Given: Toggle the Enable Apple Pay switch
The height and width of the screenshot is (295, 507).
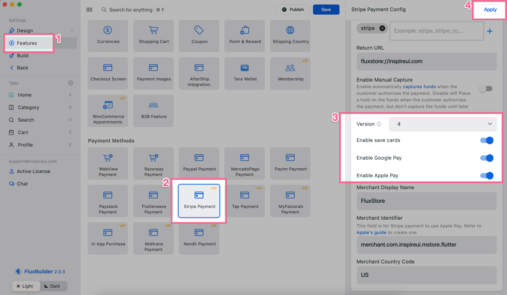Looking at the screenshot, I should pyautogui.click(x=486, y=176).
